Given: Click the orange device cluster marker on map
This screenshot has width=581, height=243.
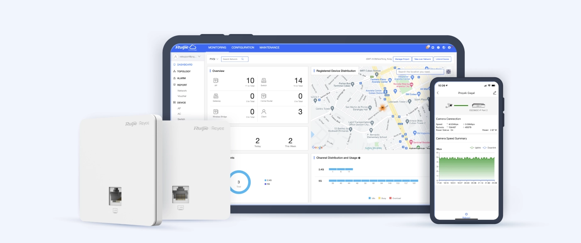Looking at the screenshot, I should click(x=383, y=107).
